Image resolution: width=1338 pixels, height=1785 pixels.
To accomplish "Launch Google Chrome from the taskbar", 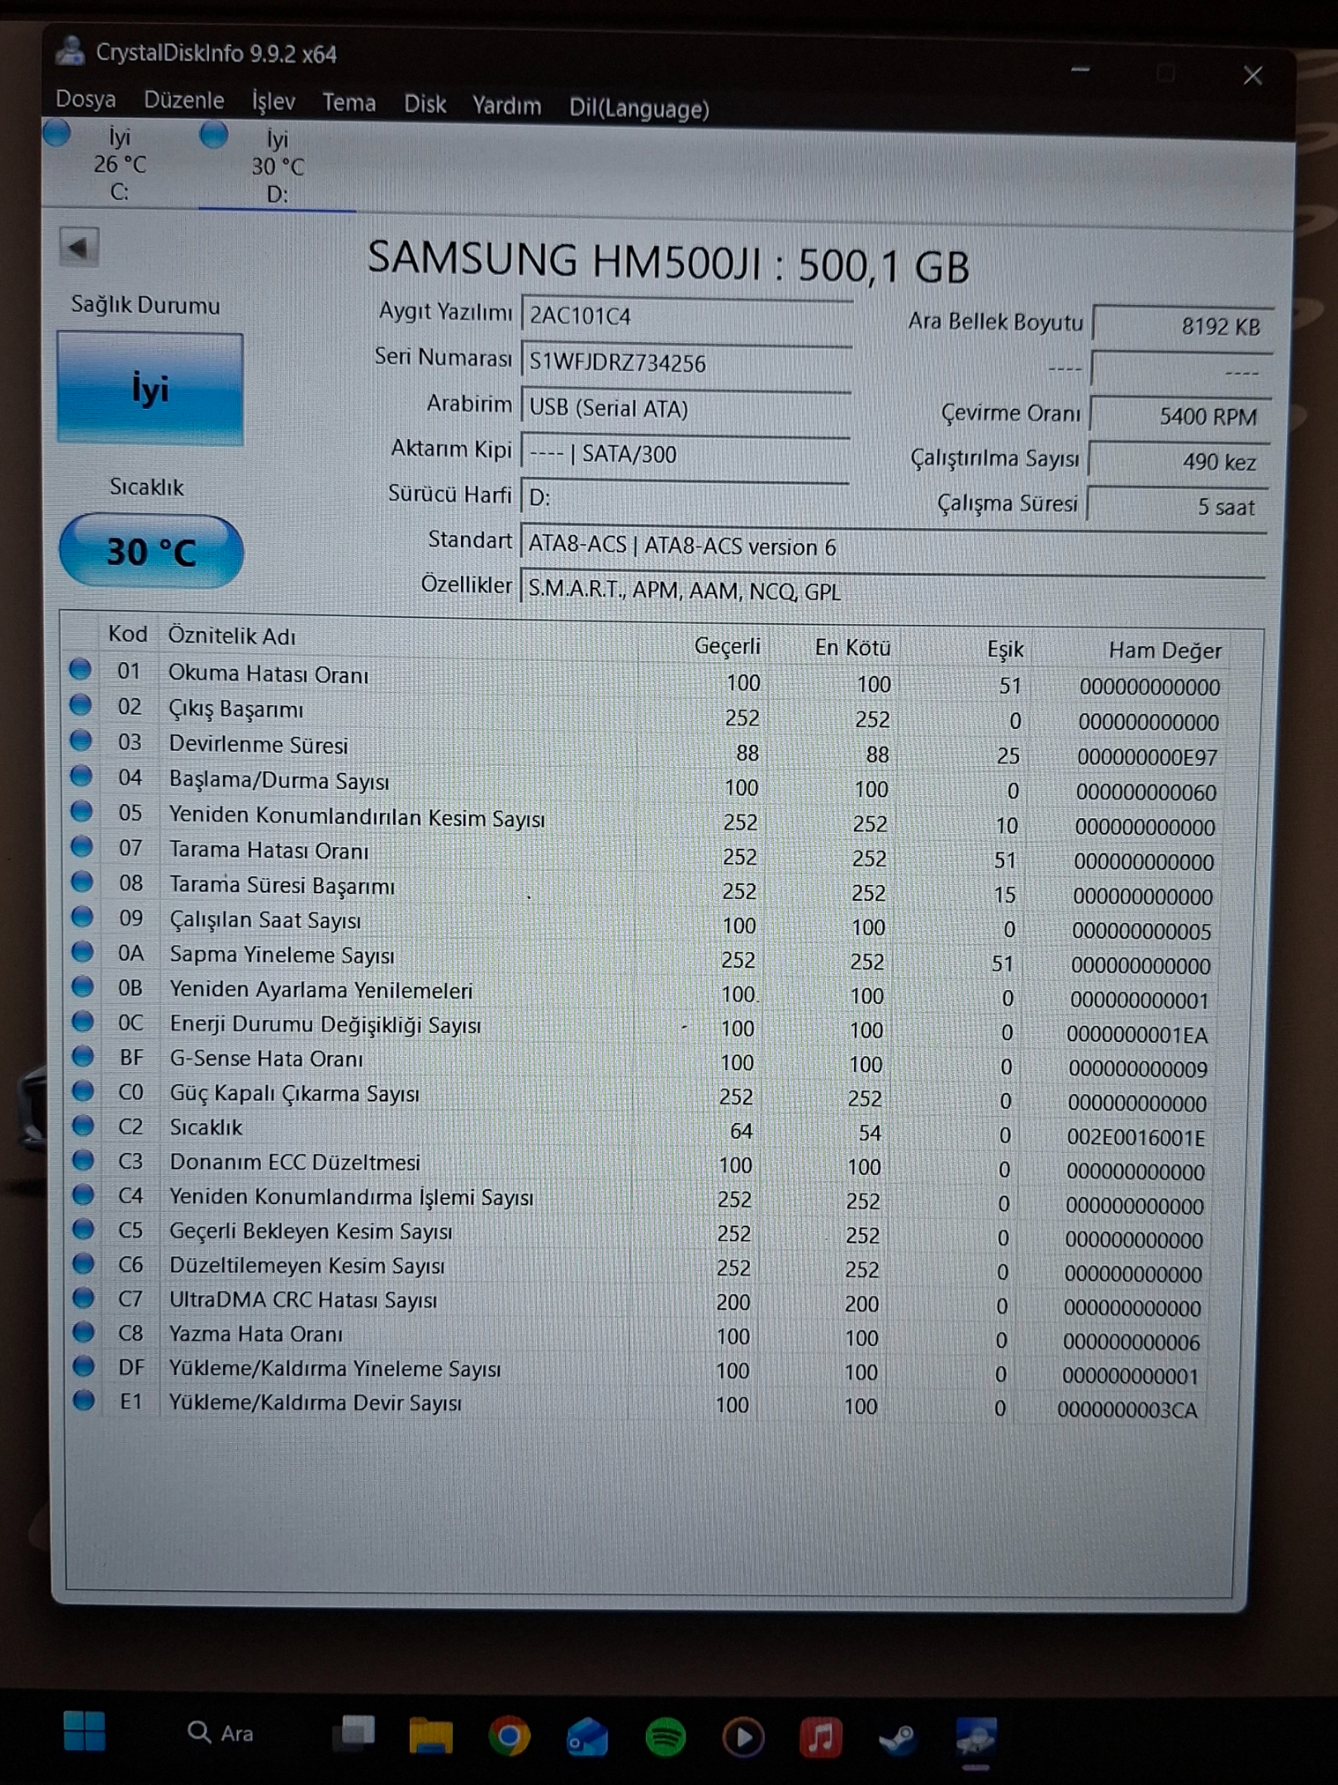I will [x=509, y=1736].
